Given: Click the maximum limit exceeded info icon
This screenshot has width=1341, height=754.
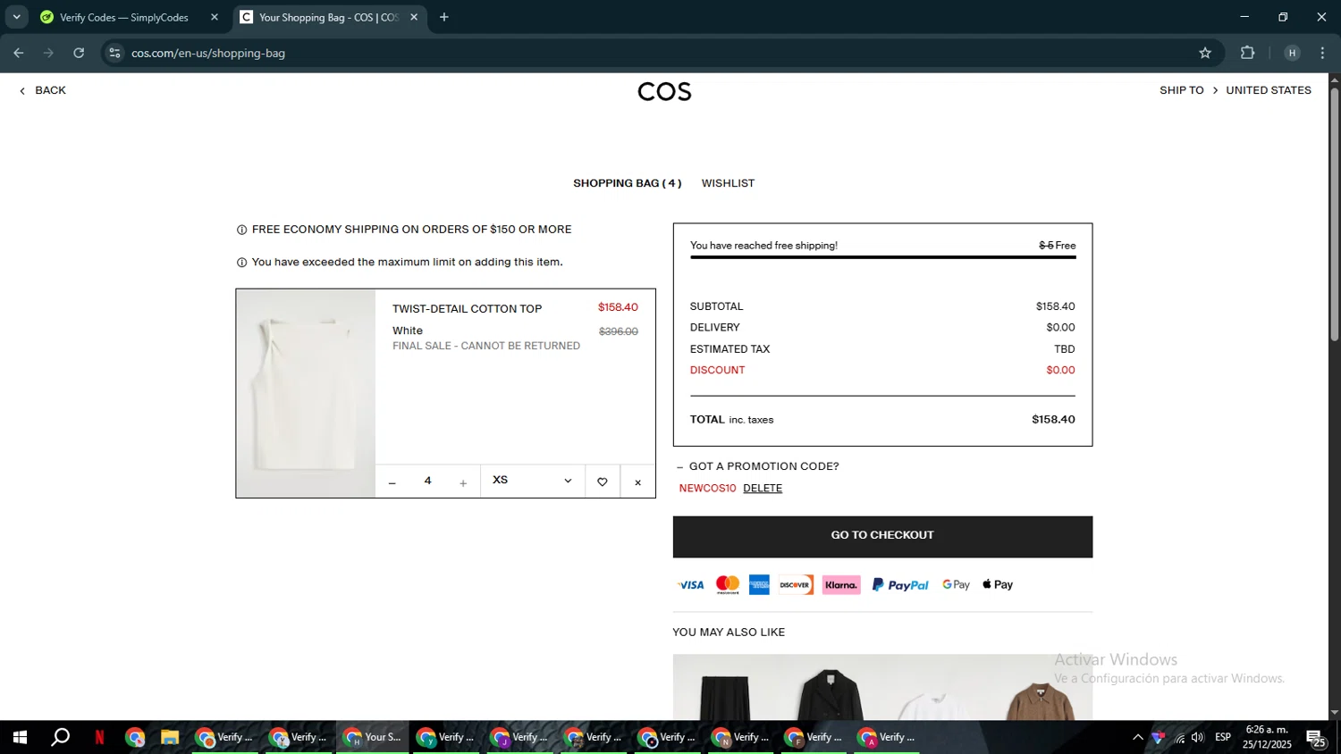Looking at the screenshot, I should (241, 263).
